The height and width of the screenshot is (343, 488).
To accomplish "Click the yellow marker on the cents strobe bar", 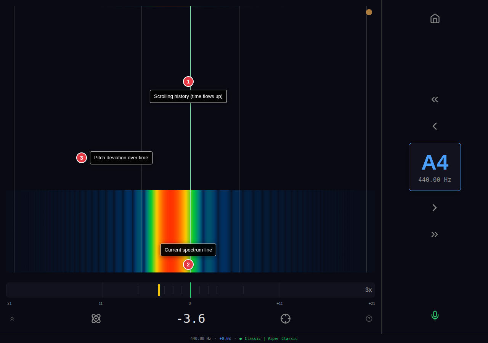I will point(159,290).
